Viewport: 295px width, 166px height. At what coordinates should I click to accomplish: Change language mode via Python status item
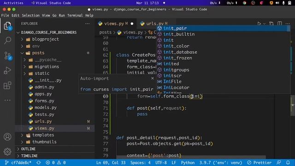[x=188, y=163]
